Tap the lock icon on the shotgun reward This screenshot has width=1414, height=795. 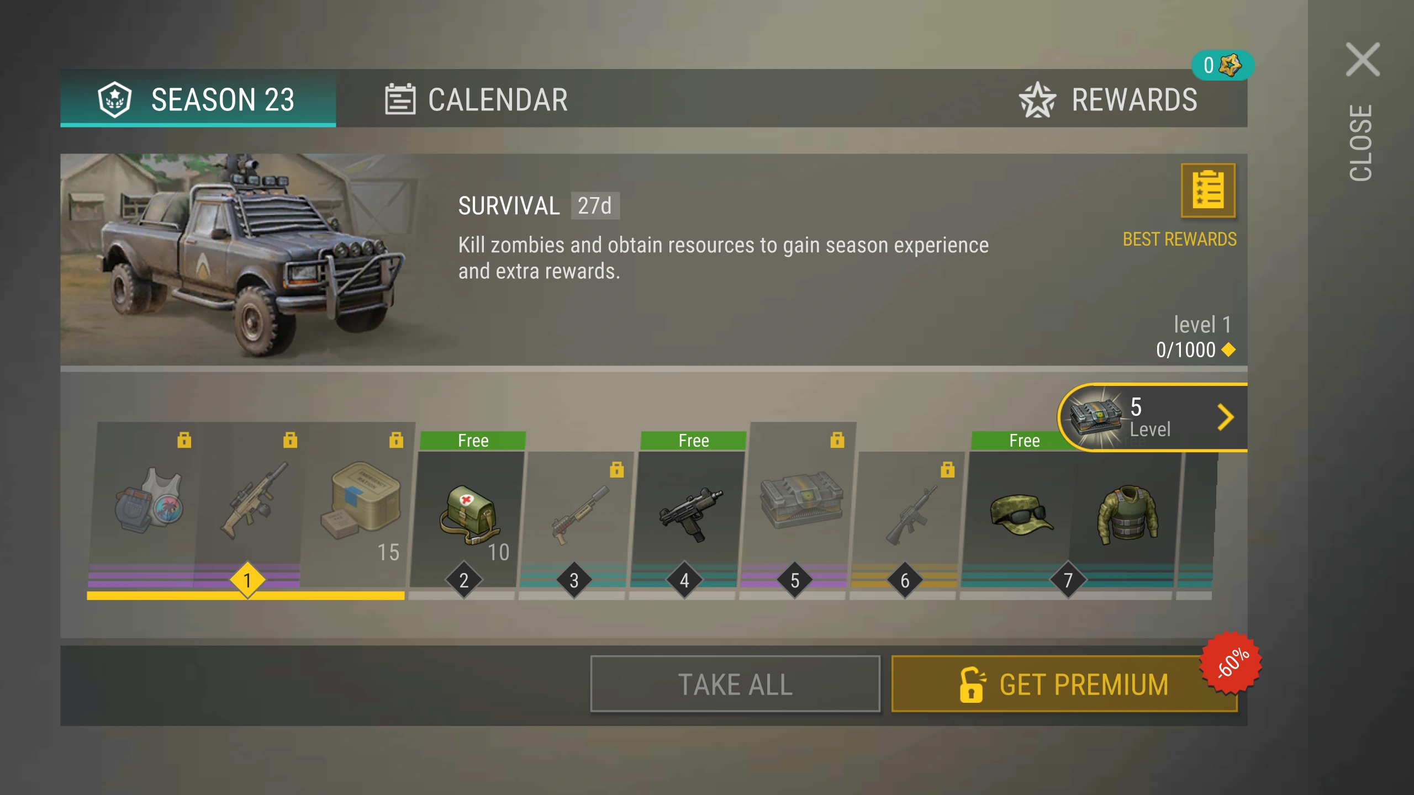click(x=617, y=469)
